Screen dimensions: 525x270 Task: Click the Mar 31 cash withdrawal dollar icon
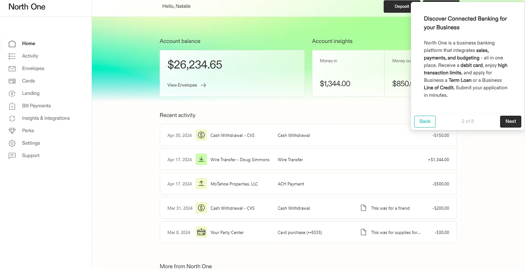tap(201, 208)
